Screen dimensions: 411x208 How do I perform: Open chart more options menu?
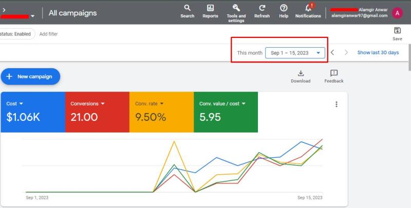[337, 104]
